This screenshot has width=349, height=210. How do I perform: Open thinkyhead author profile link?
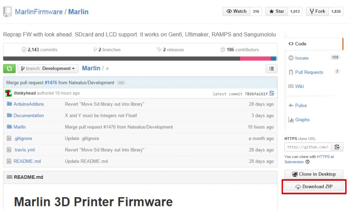(25, 93)
